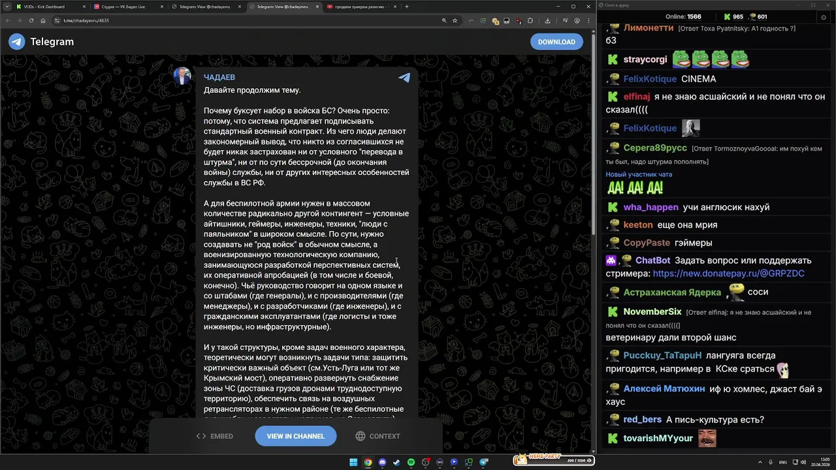Click the volume speaker icon in tray
The height and width of the screenshot is (470, 836).
[x=803, y=462]
